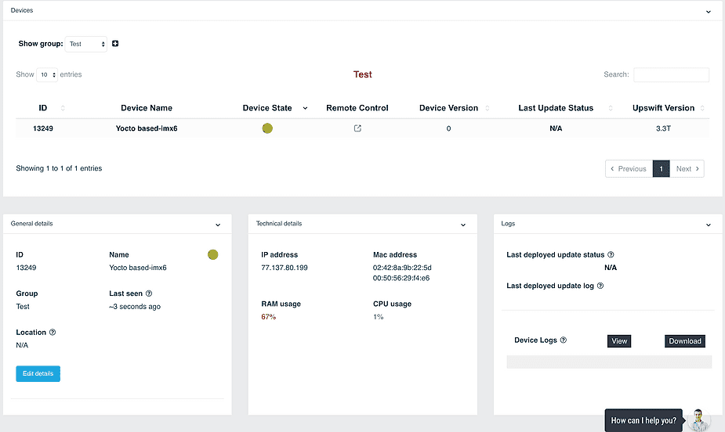The image size is (725, 432).
Task: Click Mac address 02:42:8a:9b:22:5d
Action: point(402,268)
